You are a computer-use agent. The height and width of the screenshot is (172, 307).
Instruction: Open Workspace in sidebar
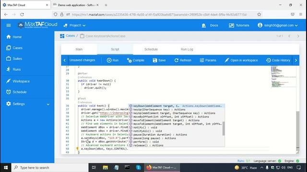pyautogui.click(x=18, y=81)
